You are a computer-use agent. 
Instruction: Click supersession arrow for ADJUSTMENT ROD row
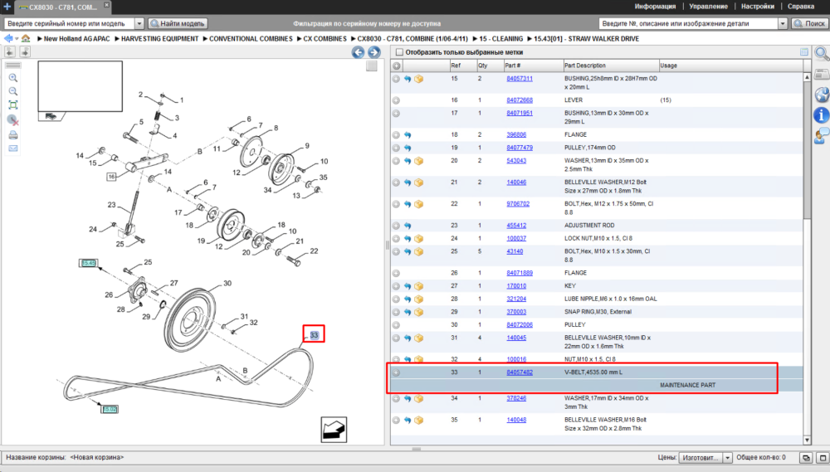(408, 226)
